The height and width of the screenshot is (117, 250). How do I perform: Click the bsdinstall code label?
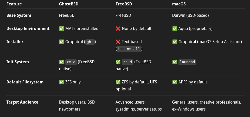pyautogui.click(x=129, y=49)
